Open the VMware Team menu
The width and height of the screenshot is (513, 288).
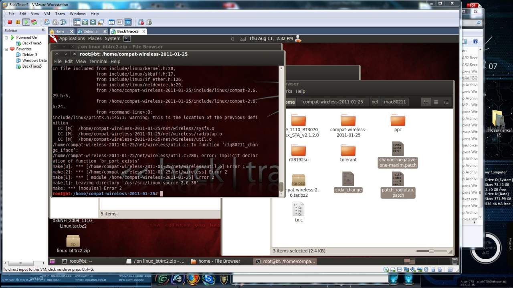60,14
